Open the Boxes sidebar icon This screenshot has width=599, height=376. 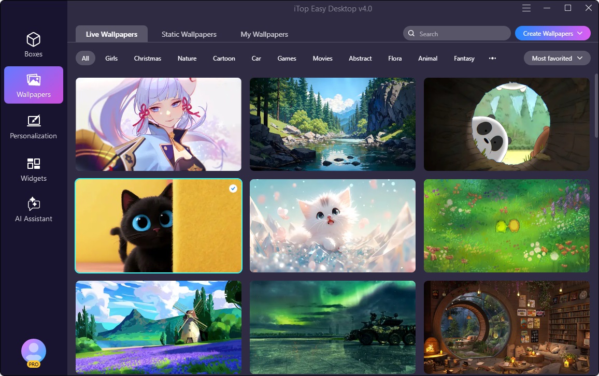(34, 40)
